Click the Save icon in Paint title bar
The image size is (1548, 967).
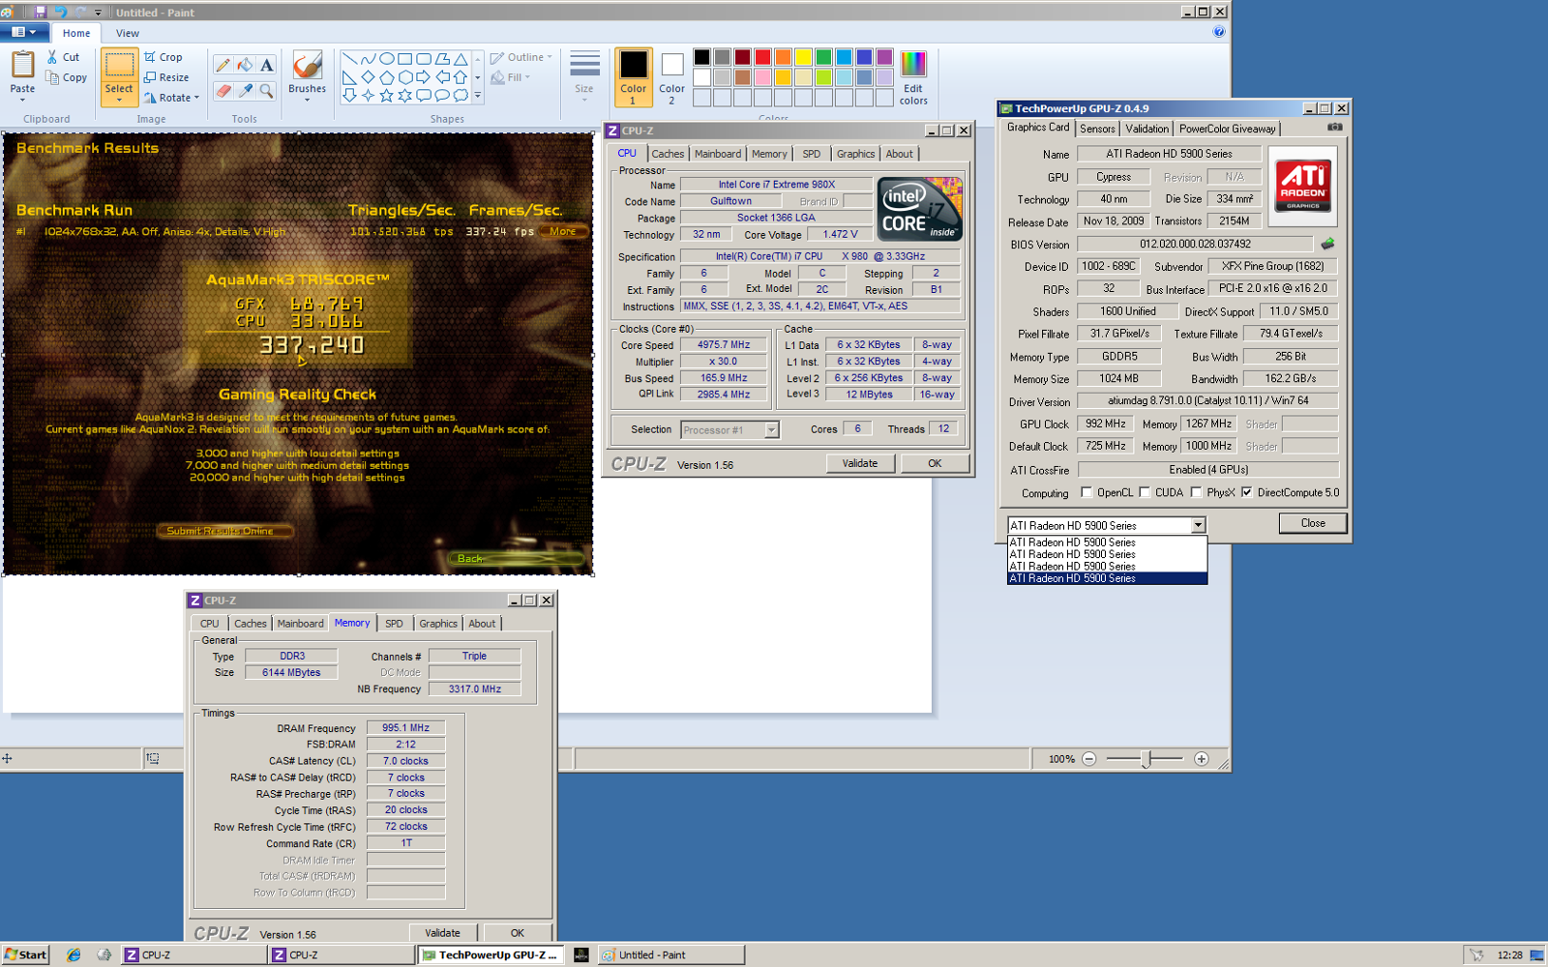click(40, 12)
